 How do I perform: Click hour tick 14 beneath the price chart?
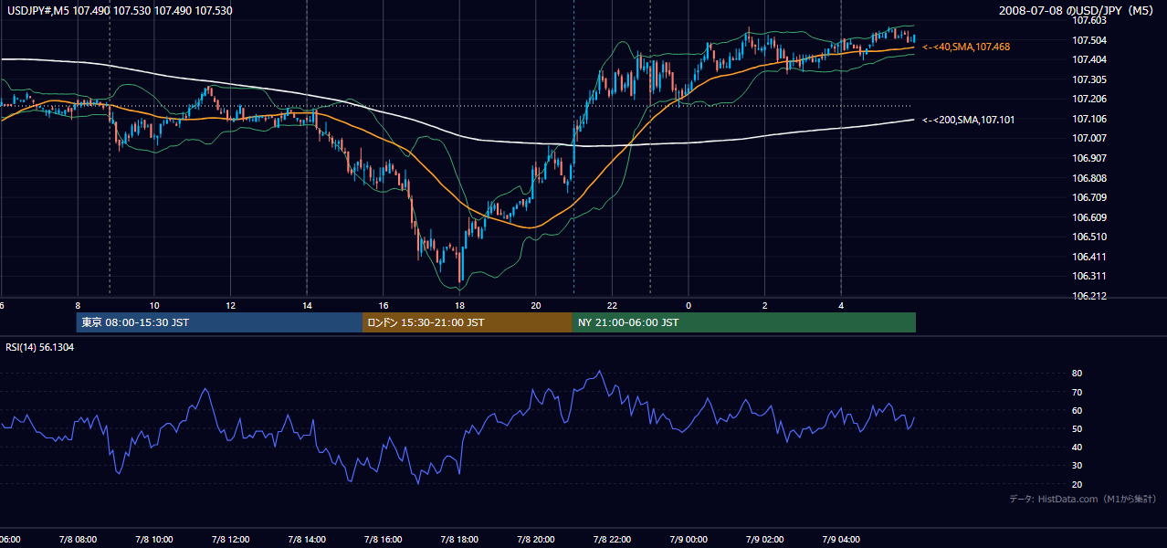pyautogui.click(x=307, y=305)
